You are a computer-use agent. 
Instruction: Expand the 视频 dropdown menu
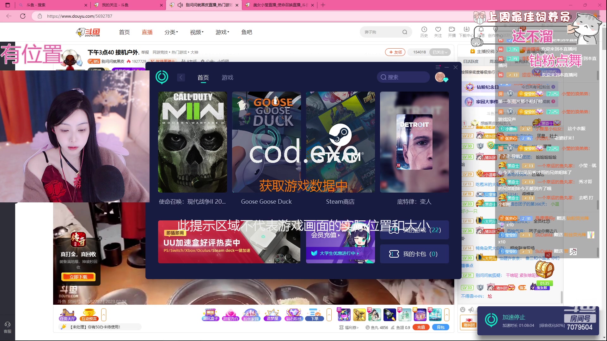pyautogui.click(x=197, y=32)
